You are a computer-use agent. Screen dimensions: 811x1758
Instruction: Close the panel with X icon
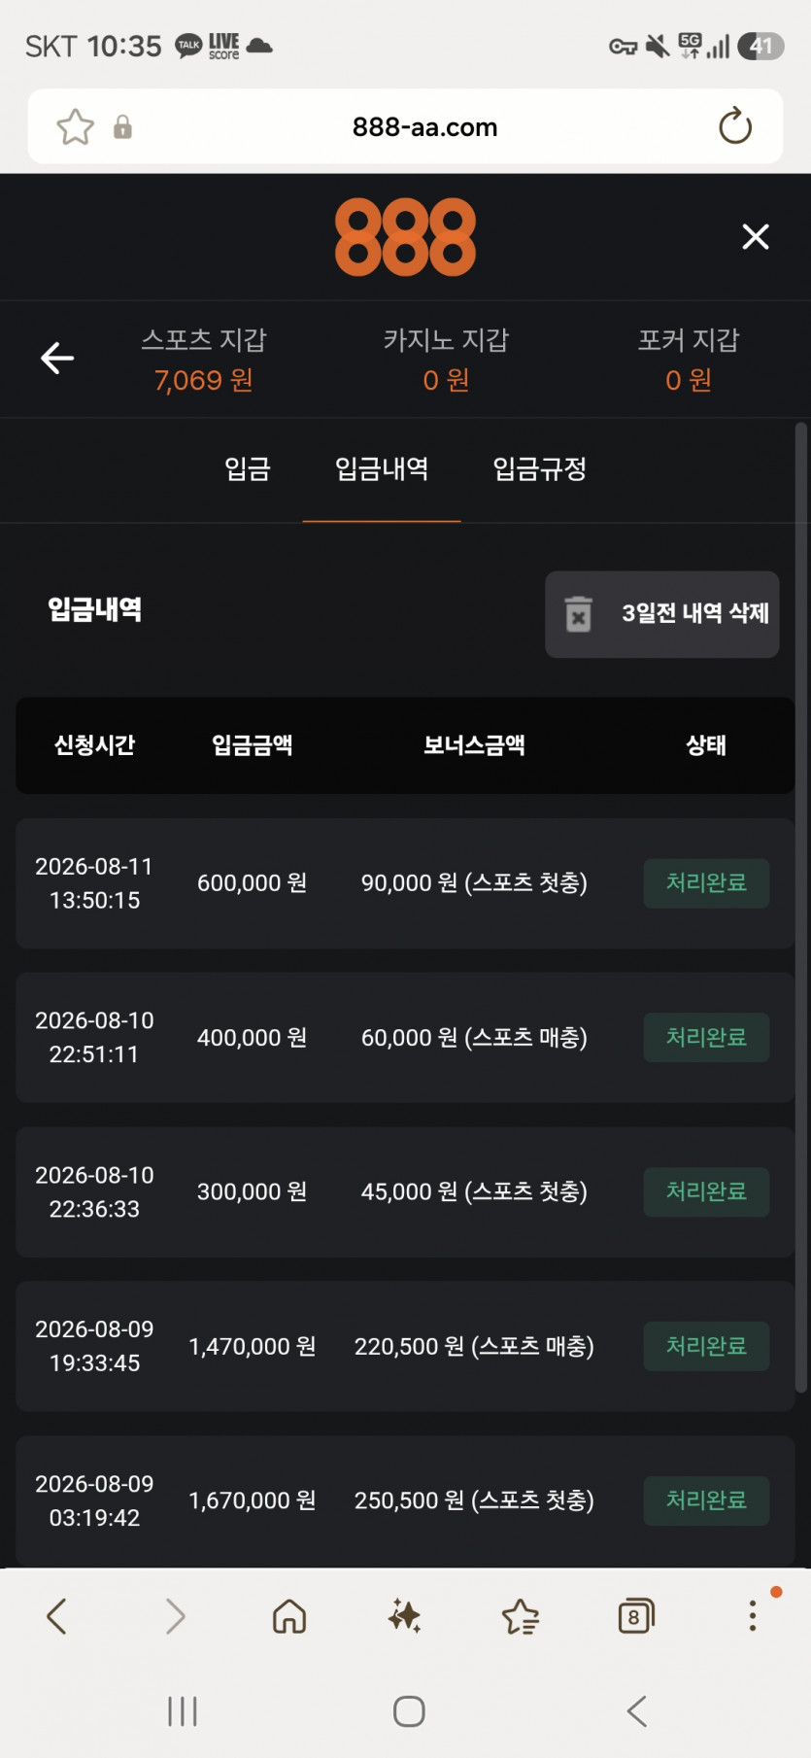click(756, 237)
